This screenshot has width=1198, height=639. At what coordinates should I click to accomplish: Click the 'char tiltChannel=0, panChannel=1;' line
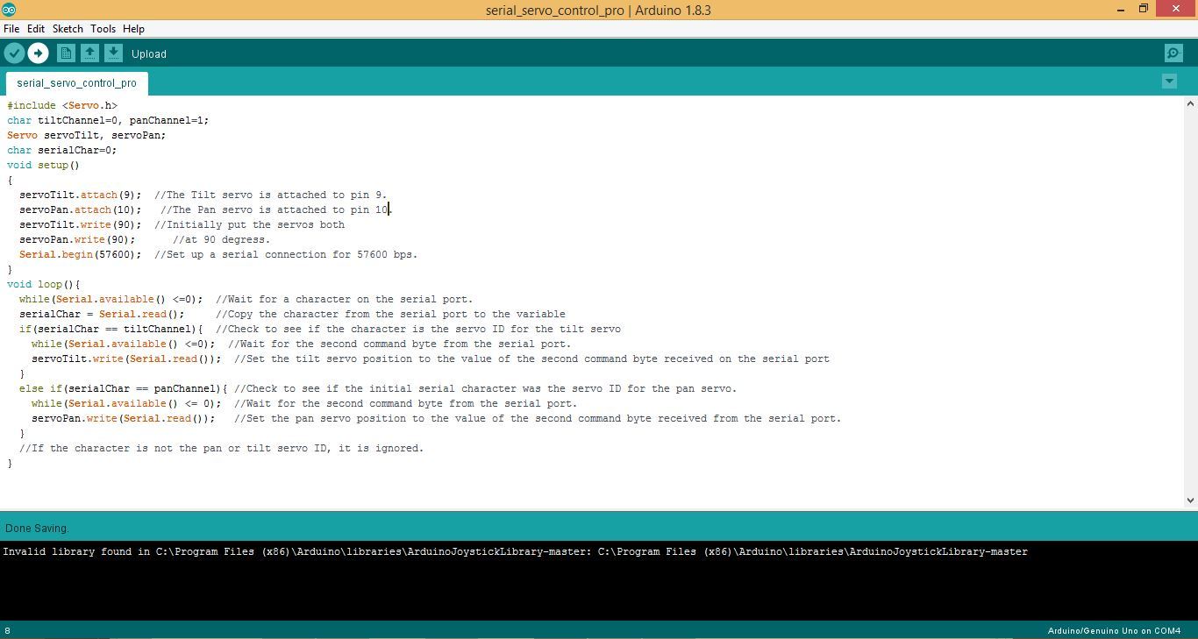click(108, 120)
